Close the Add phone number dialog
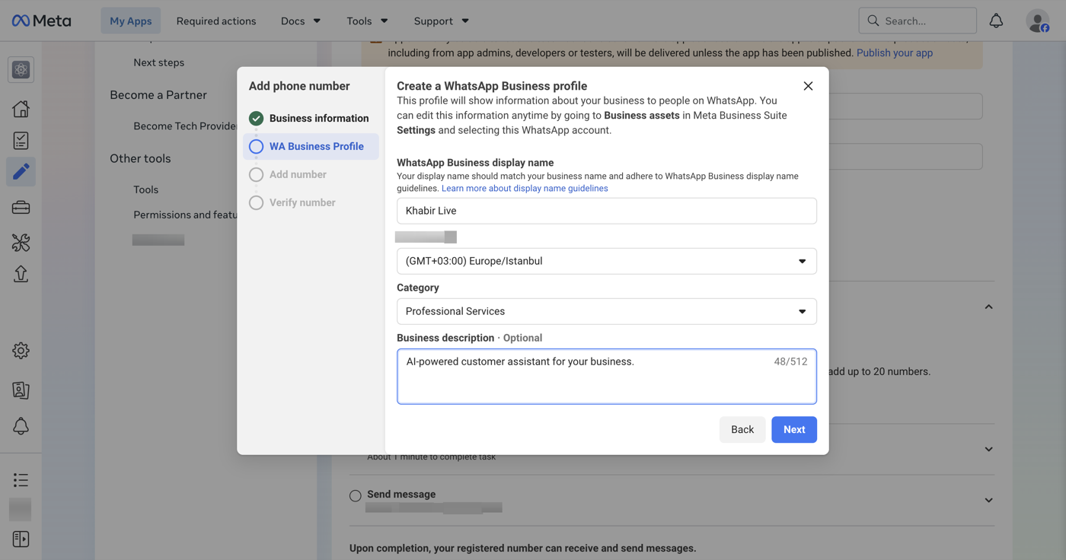Screen dimensions: 1066x560 [808, 86]
